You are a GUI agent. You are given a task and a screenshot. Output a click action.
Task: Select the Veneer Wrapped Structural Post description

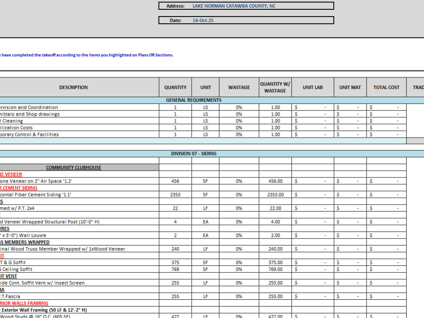[79, 222]
